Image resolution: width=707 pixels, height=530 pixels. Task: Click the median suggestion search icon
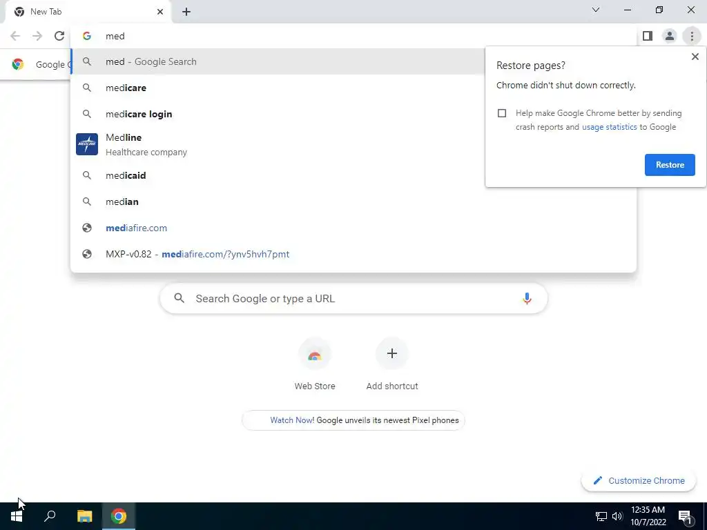(86, 202)
